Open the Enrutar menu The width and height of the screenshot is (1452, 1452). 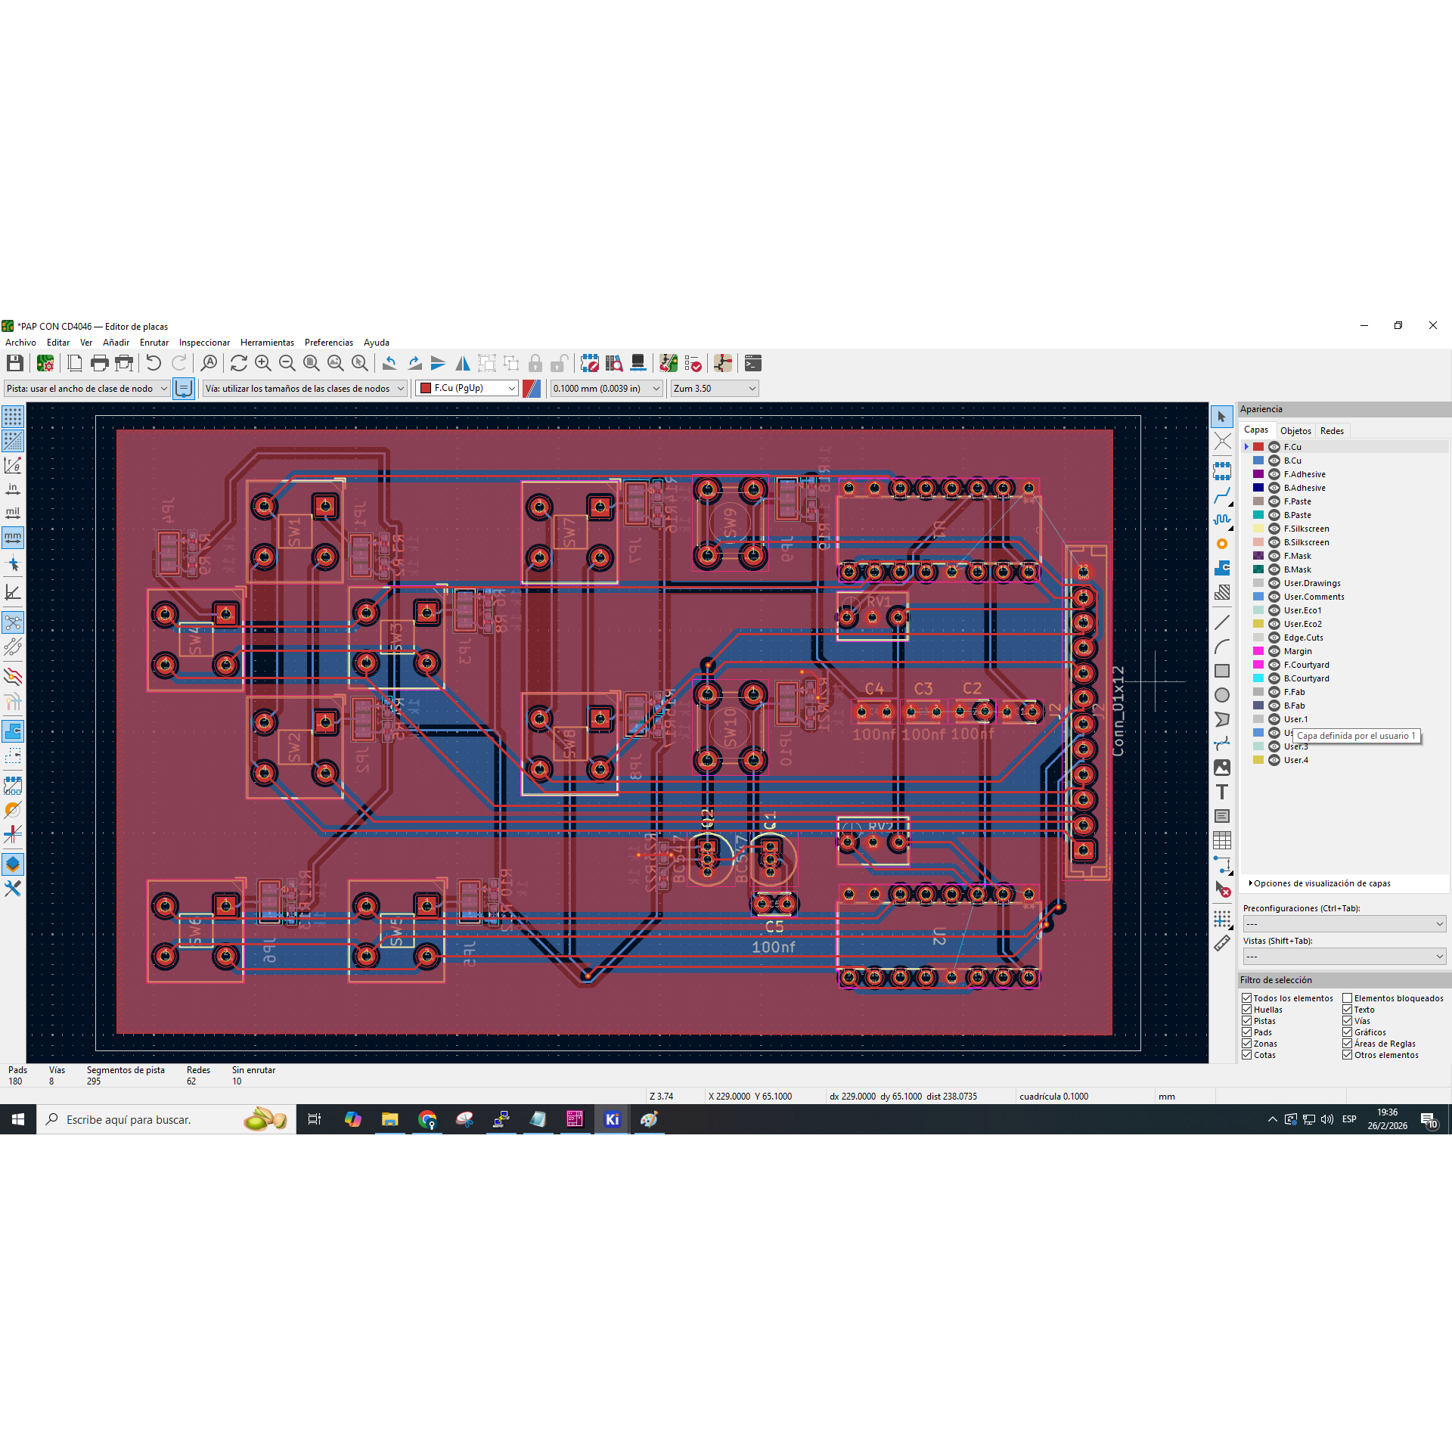tap(154, 343)
